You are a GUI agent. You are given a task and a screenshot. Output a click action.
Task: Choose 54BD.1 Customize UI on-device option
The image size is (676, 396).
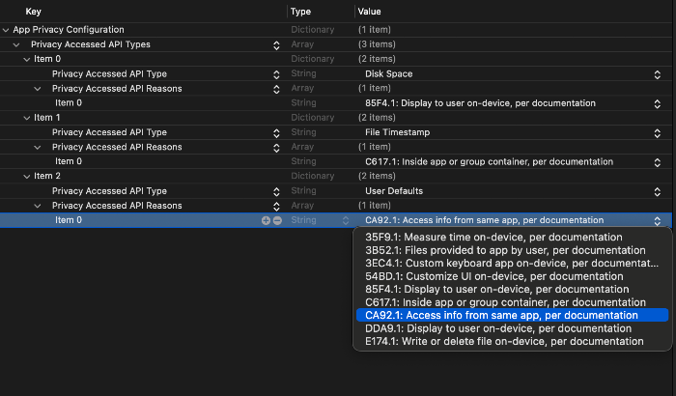click(512, 276)
